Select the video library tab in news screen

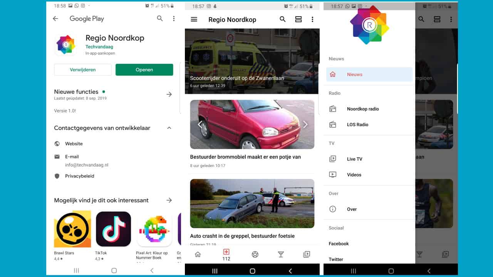point(307,254)
